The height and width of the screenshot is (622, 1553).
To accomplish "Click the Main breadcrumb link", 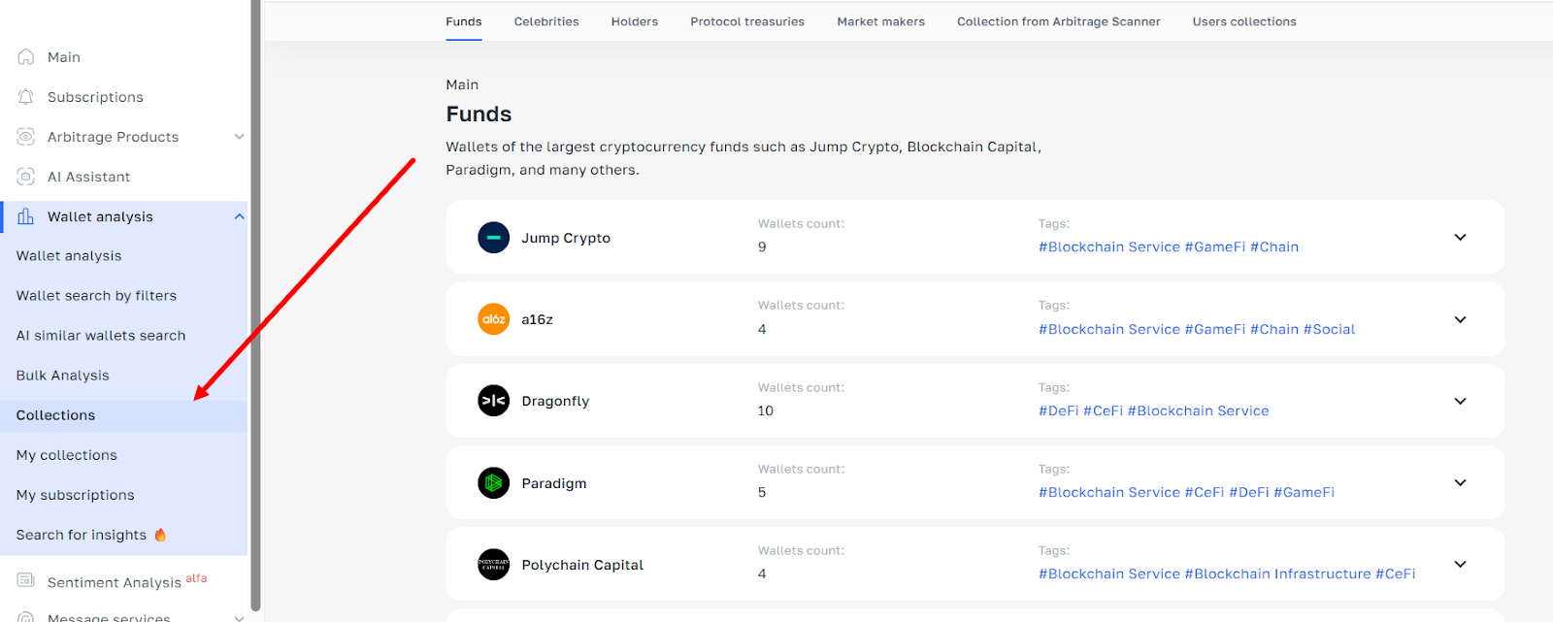I will pyautogui.click(x=462, y=85).
